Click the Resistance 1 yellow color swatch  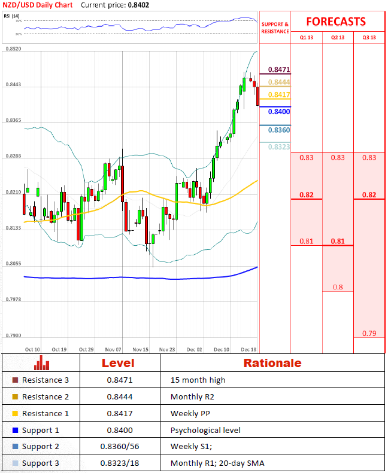15,413
